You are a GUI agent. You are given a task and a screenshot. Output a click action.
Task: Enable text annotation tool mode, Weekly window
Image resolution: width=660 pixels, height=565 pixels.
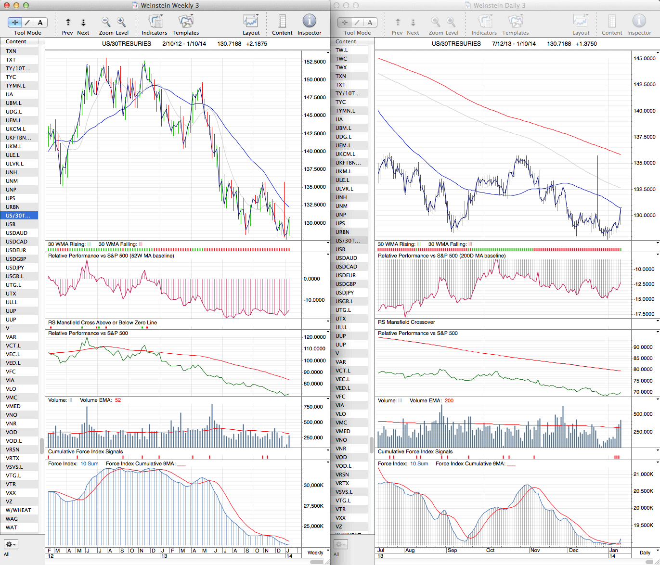[x=40, y=23]
